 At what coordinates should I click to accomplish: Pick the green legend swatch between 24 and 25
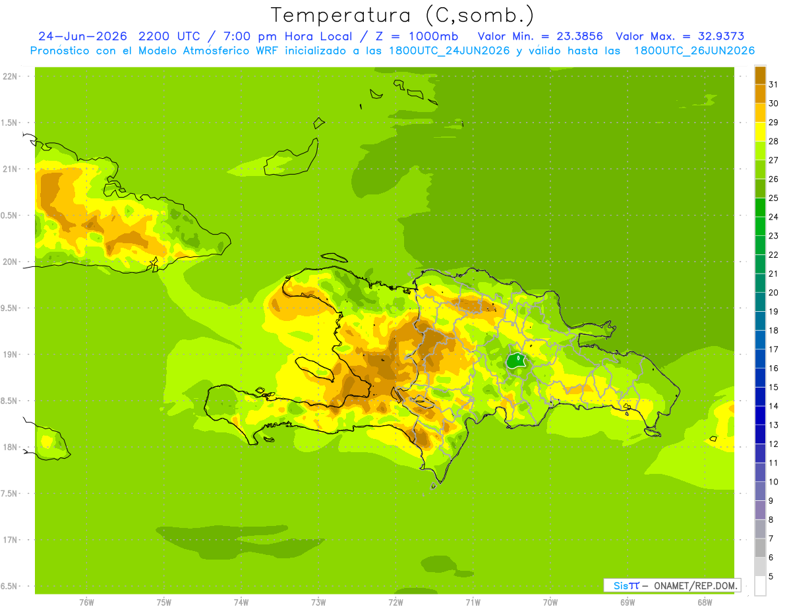pos(760,207)
